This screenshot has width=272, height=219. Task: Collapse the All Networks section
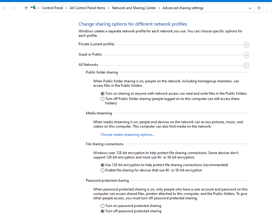pyautogui.click(x=246, y=65)
